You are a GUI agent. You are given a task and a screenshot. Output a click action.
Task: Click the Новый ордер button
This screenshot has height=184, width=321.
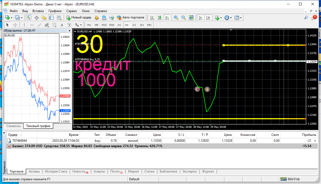(79, 18)
